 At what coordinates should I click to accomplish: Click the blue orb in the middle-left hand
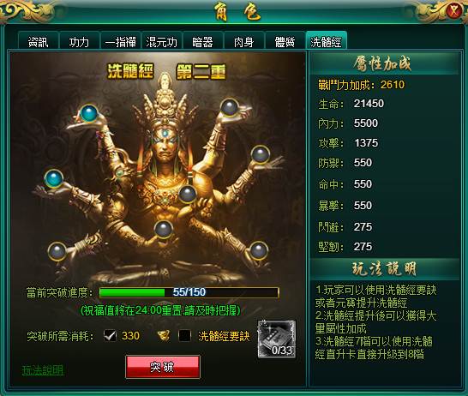pyautogui.click(x=54, y=178)
